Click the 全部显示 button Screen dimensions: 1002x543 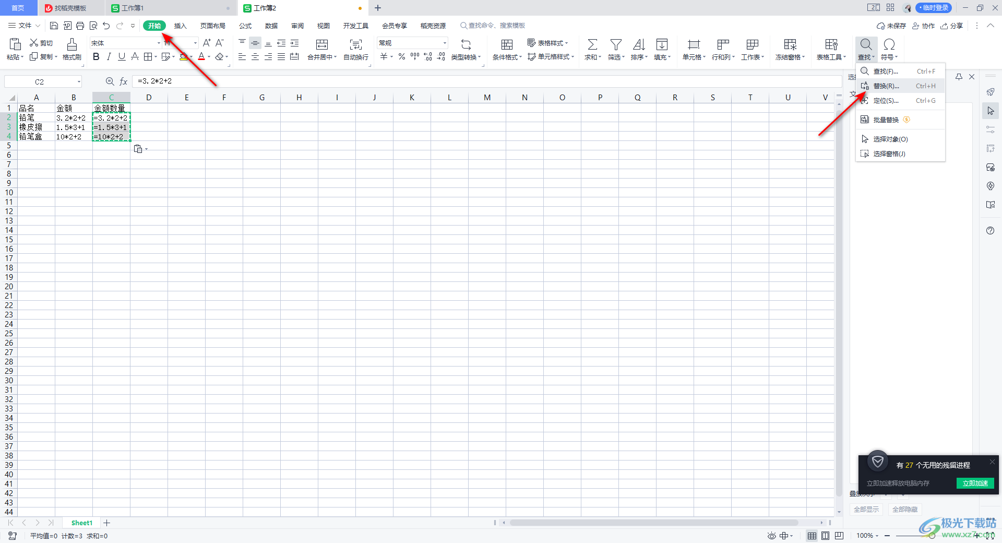[x=866, y=510]
